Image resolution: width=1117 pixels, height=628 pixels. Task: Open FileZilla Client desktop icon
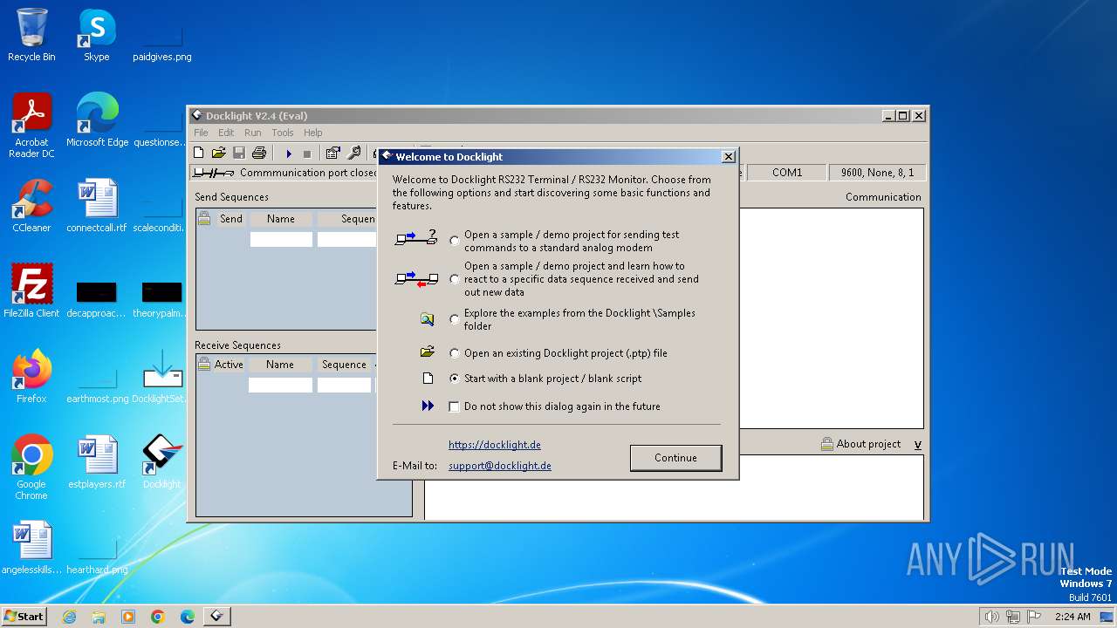tap(31, 291)
